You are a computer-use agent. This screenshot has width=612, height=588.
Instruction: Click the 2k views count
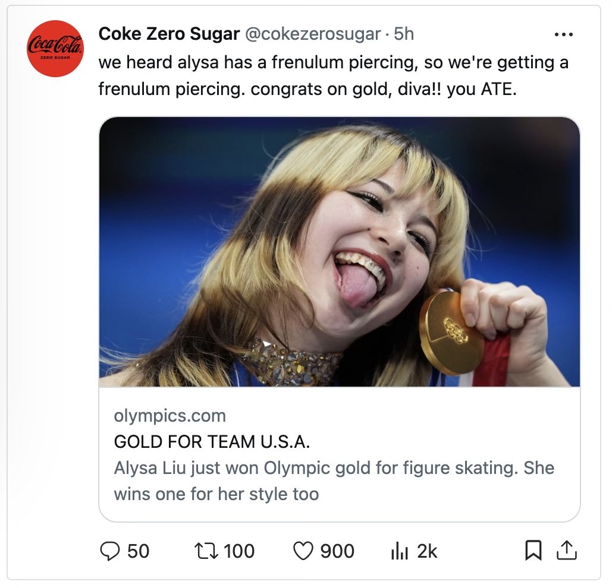(427, 551)
